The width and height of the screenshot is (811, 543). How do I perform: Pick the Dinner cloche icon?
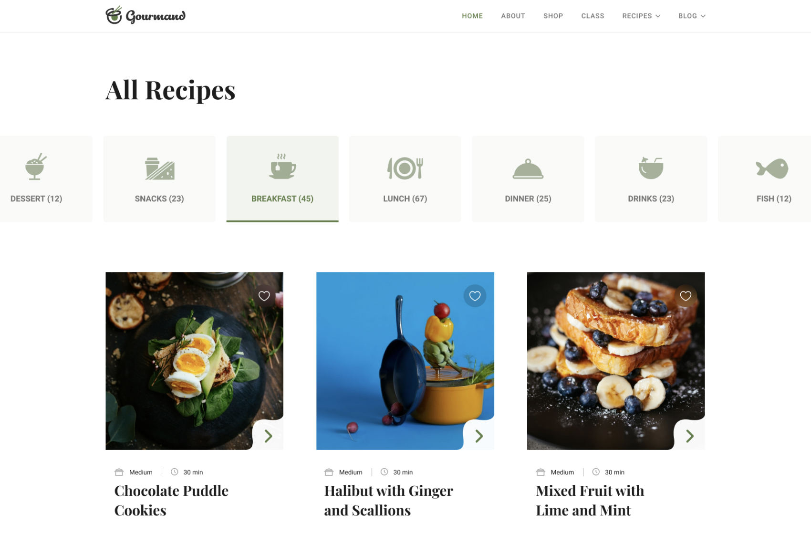click(x=528, y=168)
